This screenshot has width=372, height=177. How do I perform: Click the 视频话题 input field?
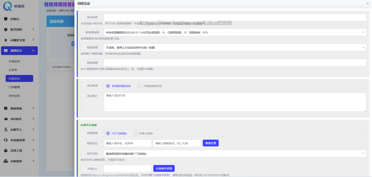(x=235, y=63)
